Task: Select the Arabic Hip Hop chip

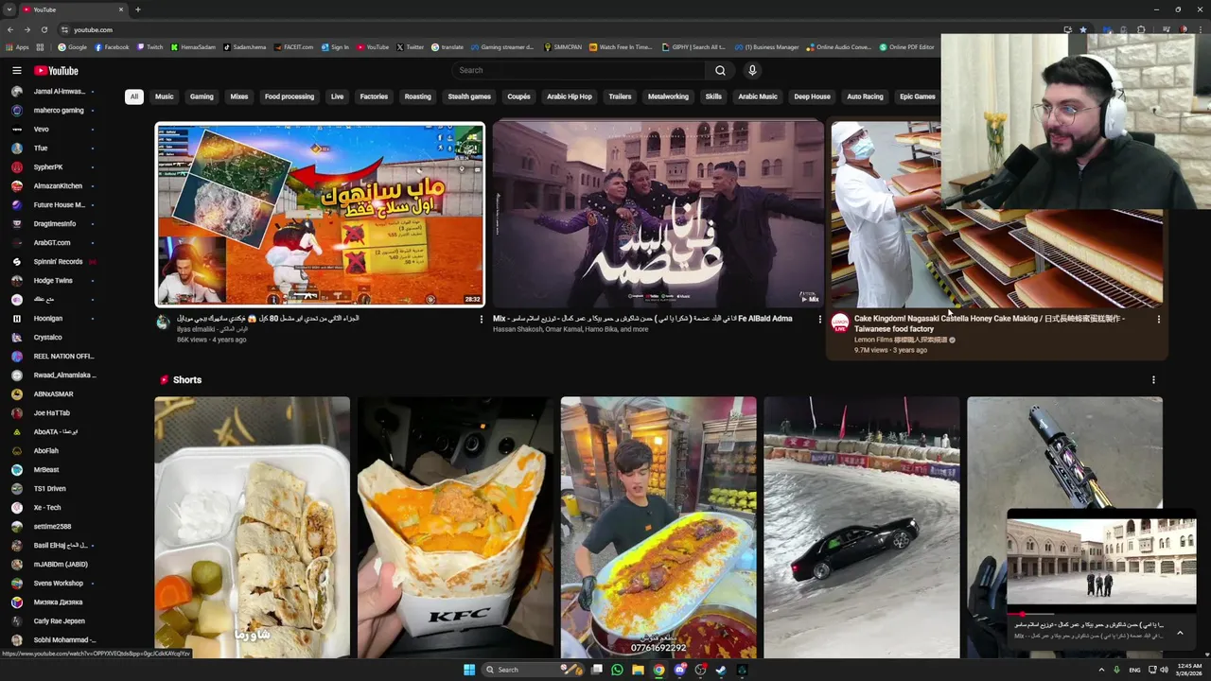Action: [x=570, y=96]
